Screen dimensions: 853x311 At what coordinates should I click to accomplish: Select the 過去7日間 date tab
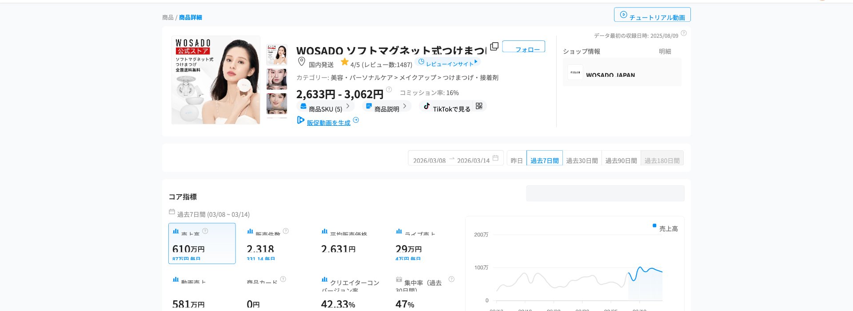(x=545, y=159)
